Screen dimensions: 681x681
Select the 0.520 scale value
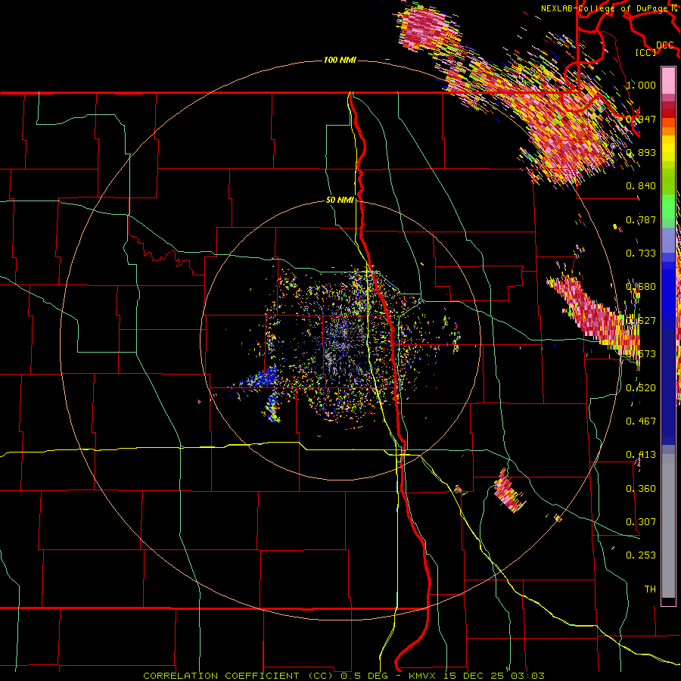[x=641, y=388]
